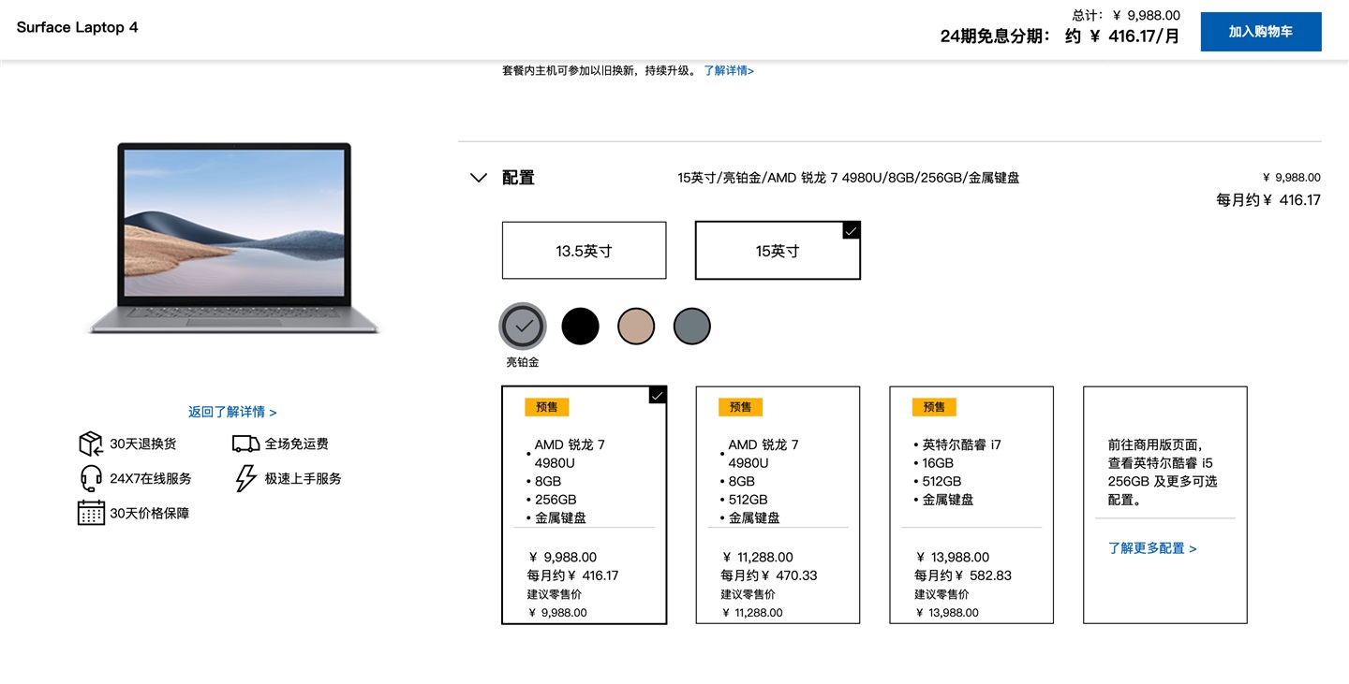This screenshot has height=684, width=1349.
Task: Select the 256GB AMD 锐龙 7 configuration card
Action: [584, 504]
